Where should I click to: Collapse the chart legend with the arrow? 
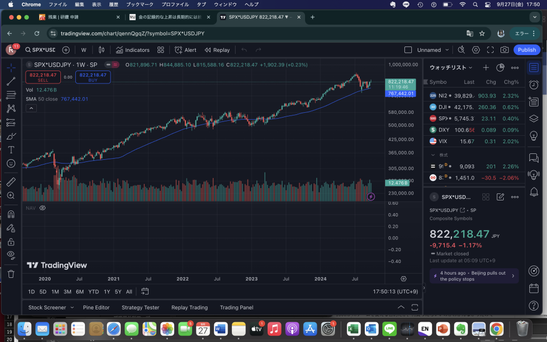30,108
